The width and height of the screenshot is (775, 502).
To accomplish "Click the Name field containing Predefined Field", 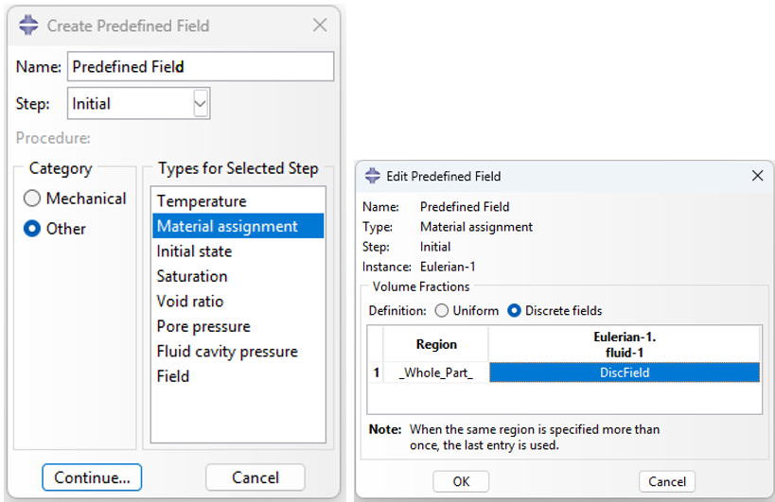I will pyautogui.click(x=201, y=66).
